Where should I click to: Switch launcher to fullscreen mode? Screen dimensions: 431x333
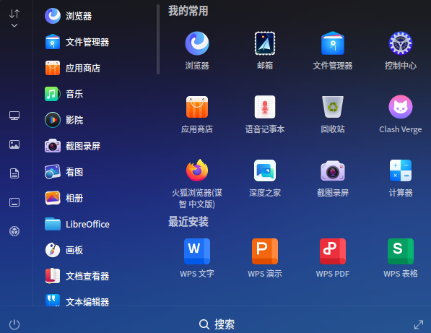pos(418,324)
